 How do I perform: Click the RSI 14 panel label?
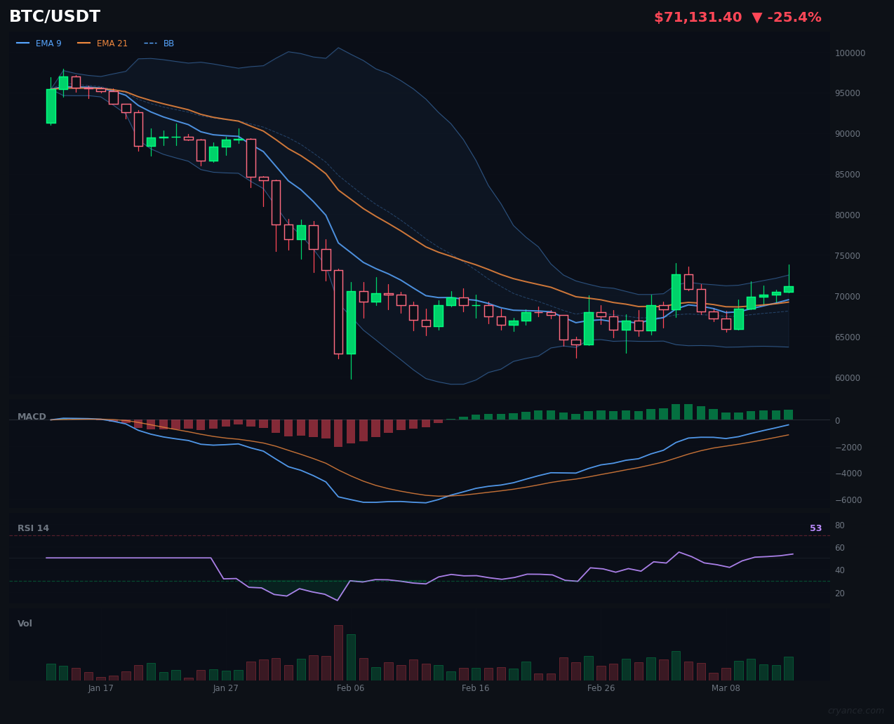[33, 528]
